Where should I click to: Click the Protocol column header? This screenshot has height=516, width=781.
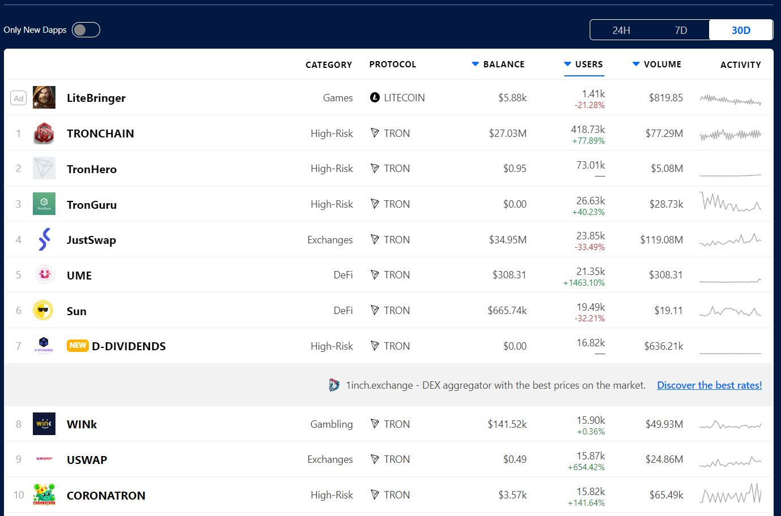[x=393, y=64]
